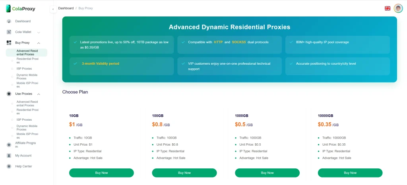407x185 pixels.
Task: Click 'Traffic: 10000GB' in the last plan
Action: tap(334, 138)
